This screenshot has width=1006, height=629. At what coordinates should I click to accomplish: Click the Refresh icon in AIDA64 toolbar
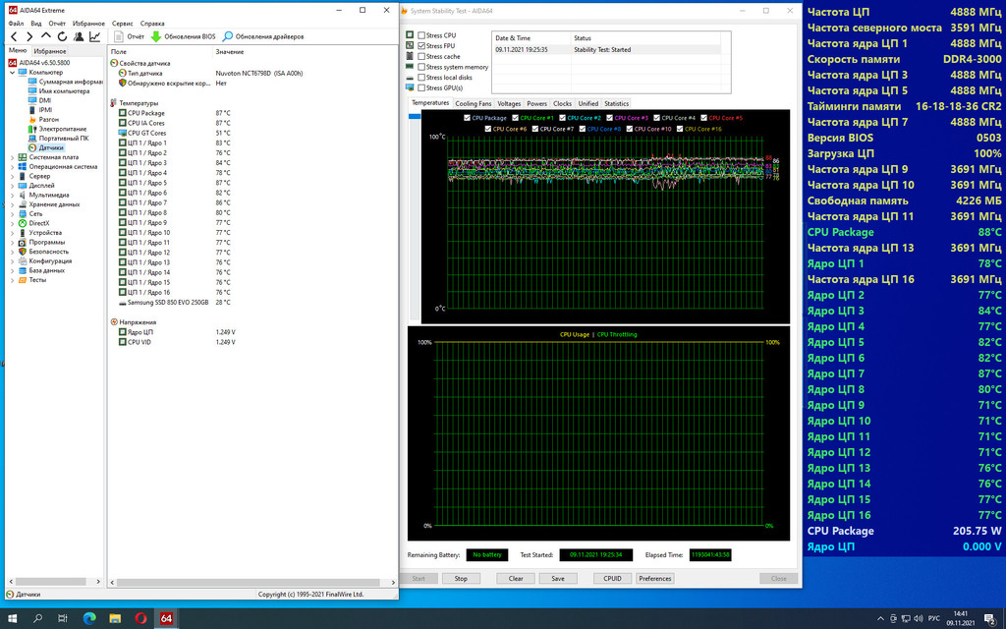[x=62, y=36]
